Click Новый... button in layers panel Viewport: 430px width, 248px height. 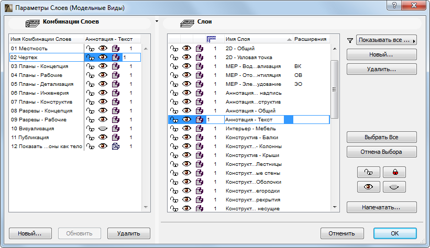pos(381,54)
